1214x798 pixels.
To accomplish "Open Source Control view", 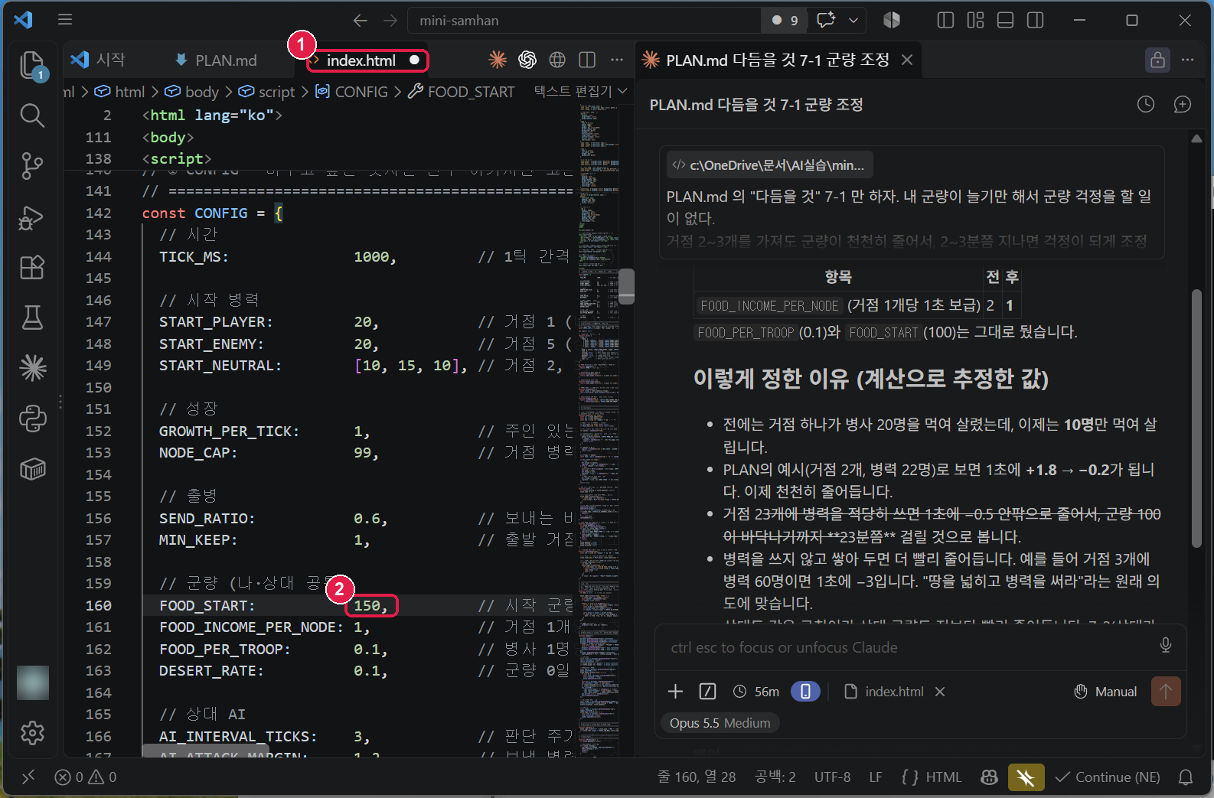I will [x=32, y=165].
